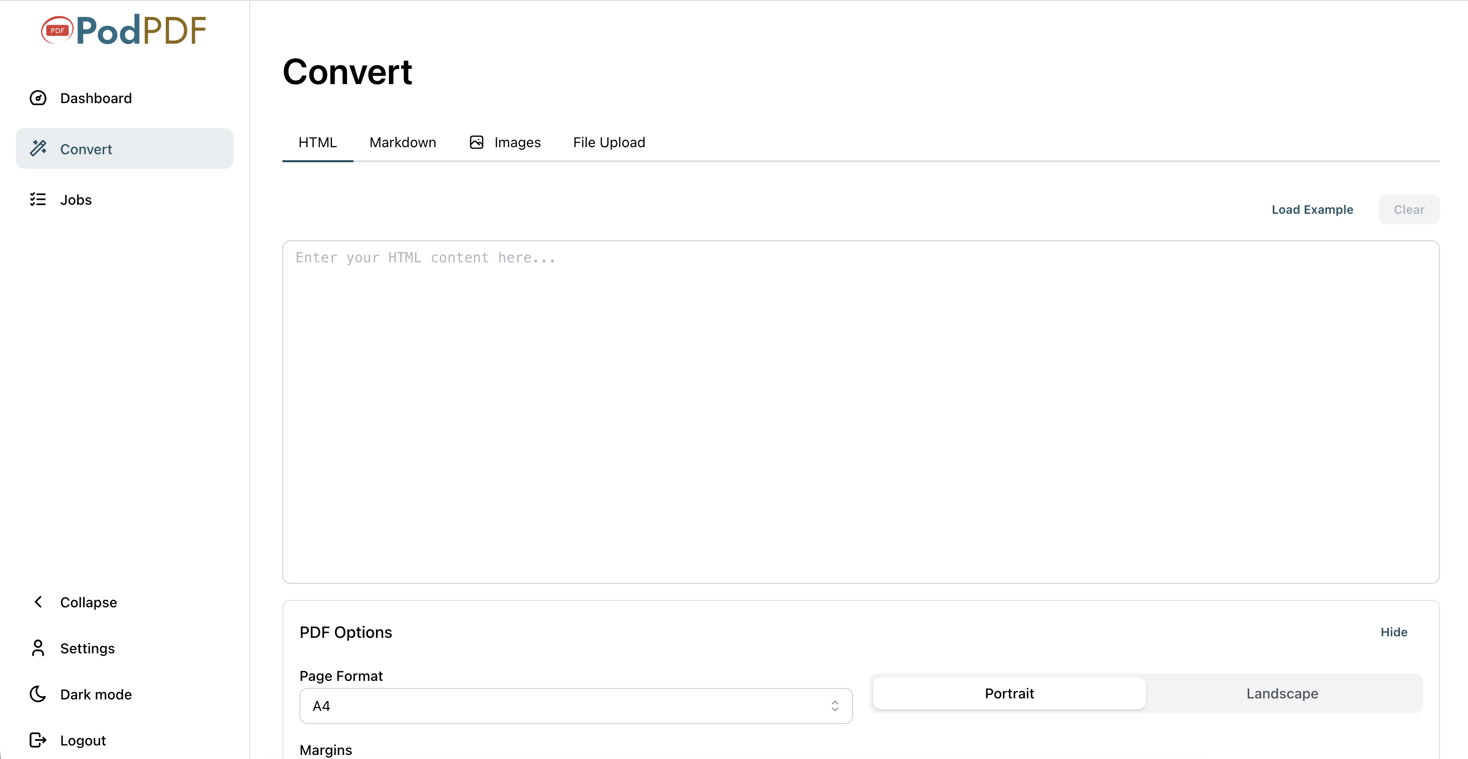Click the moon icon for Dark mode
Image resolution: width=1468 pixels, height=759 pixels.
(x=38, y=694)
